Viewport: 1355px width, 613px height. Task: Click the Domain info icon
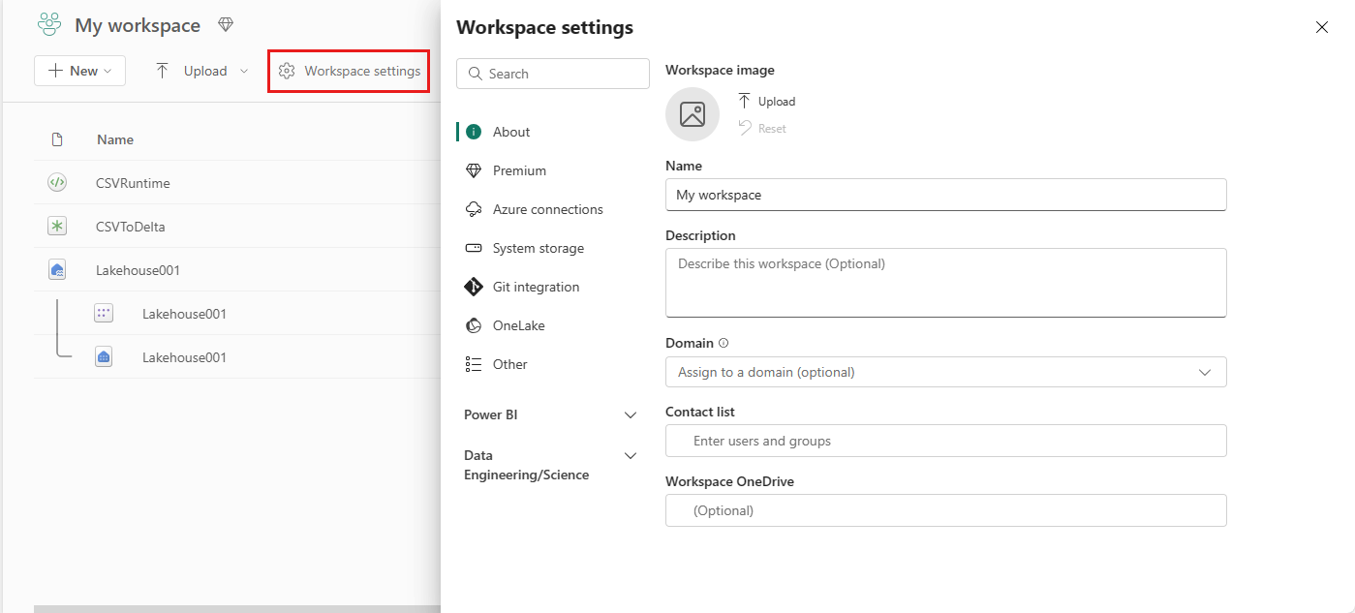[724, 343]
